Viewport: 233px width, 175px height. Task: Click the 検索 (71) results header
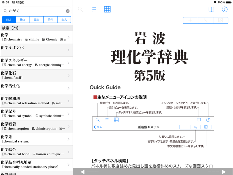(36, 28)
